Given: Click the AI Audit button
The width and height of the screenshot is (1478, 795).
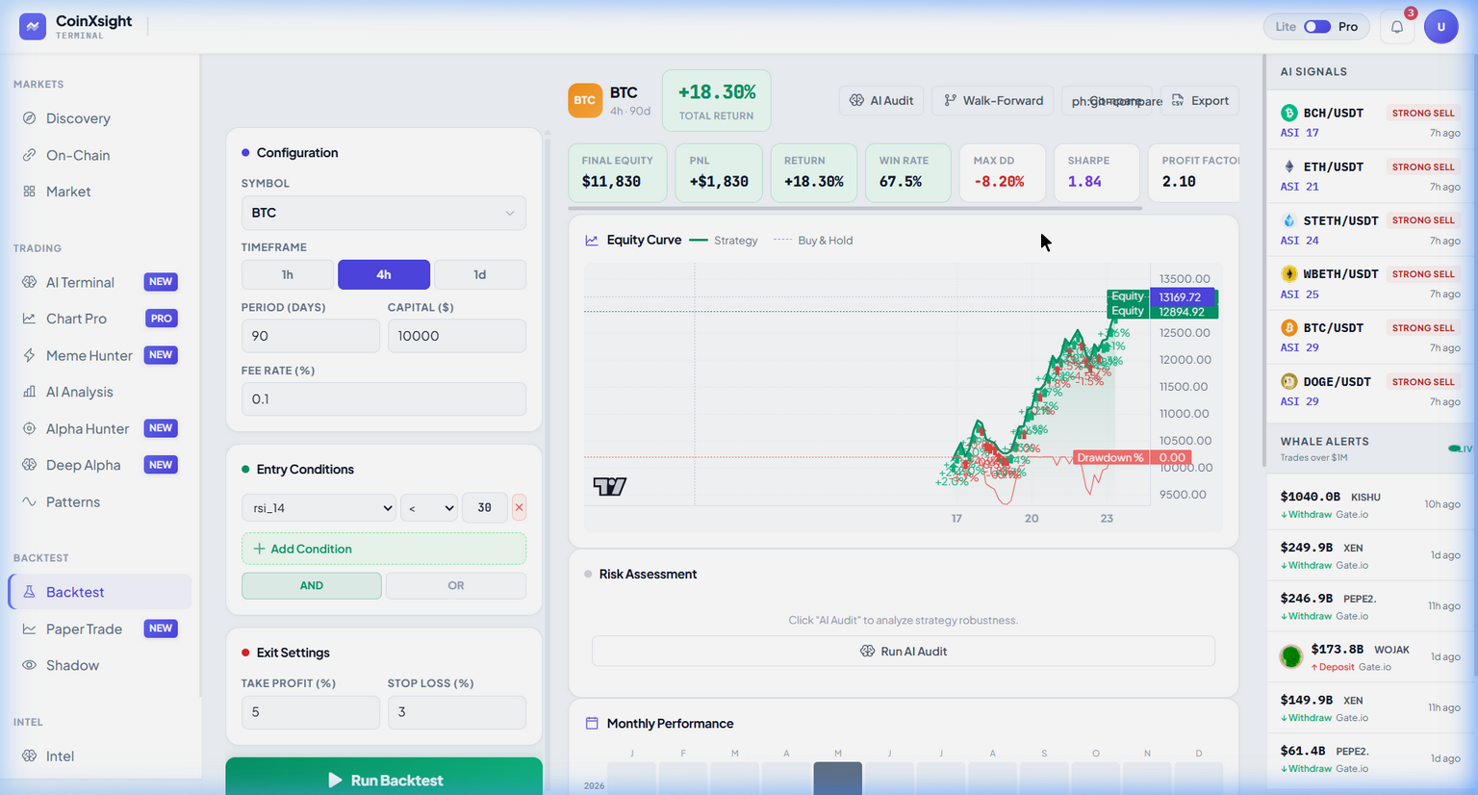Looking at the screenshot, I should (881, 100).
